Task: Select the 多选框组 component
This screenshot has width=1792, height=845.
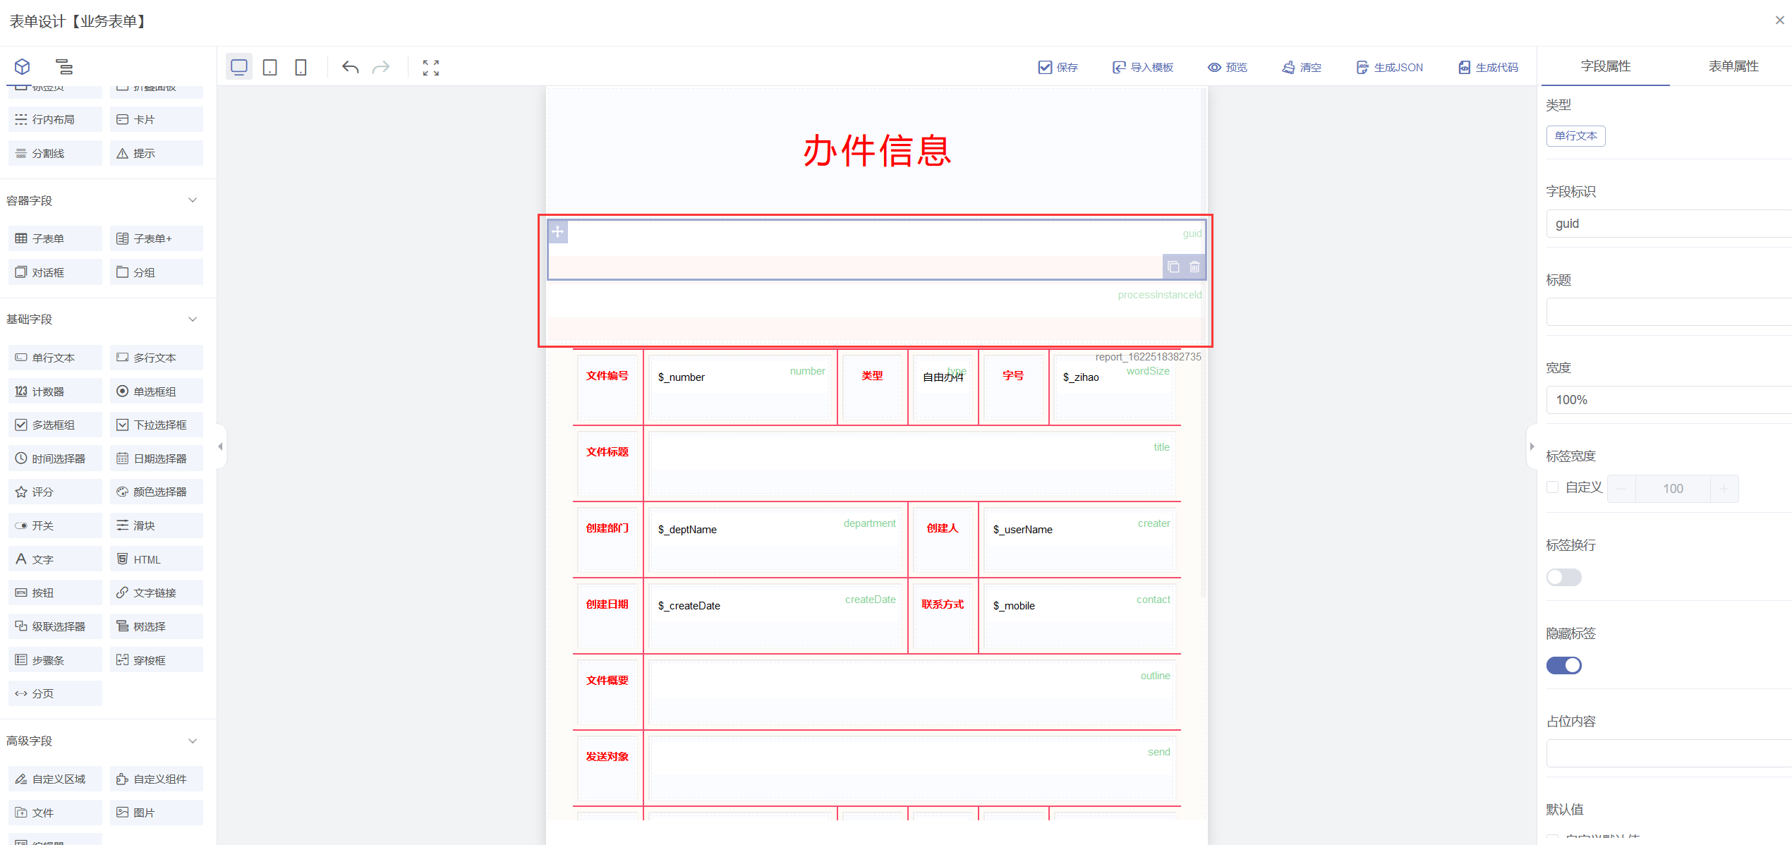Action: (x=55, y=425)
